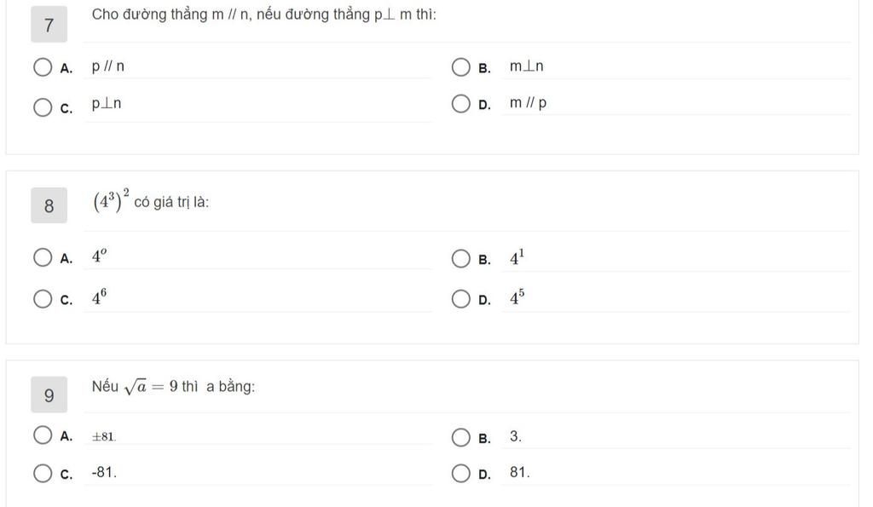This screenshot has height=507, width=873.
Task: Click the 'p⊥n' answer text label
Action: (x=107, y=103)
